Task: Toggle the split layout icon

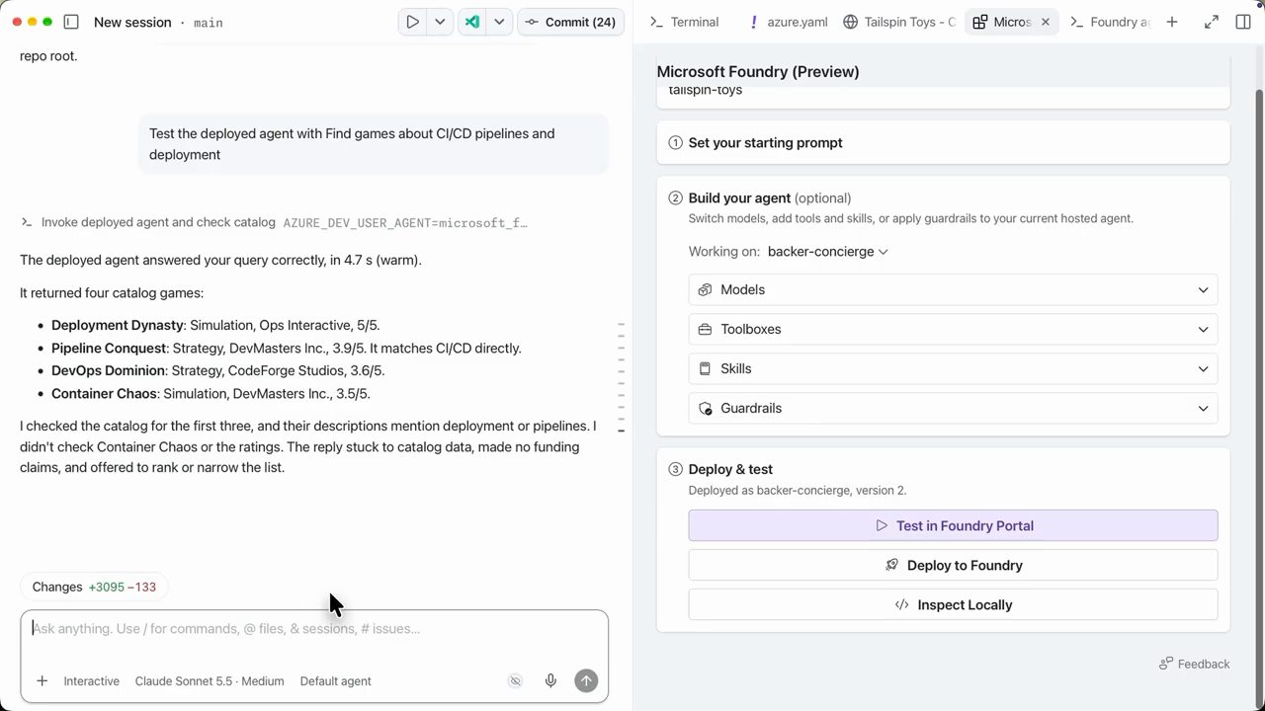Action: coord(1243,22)
